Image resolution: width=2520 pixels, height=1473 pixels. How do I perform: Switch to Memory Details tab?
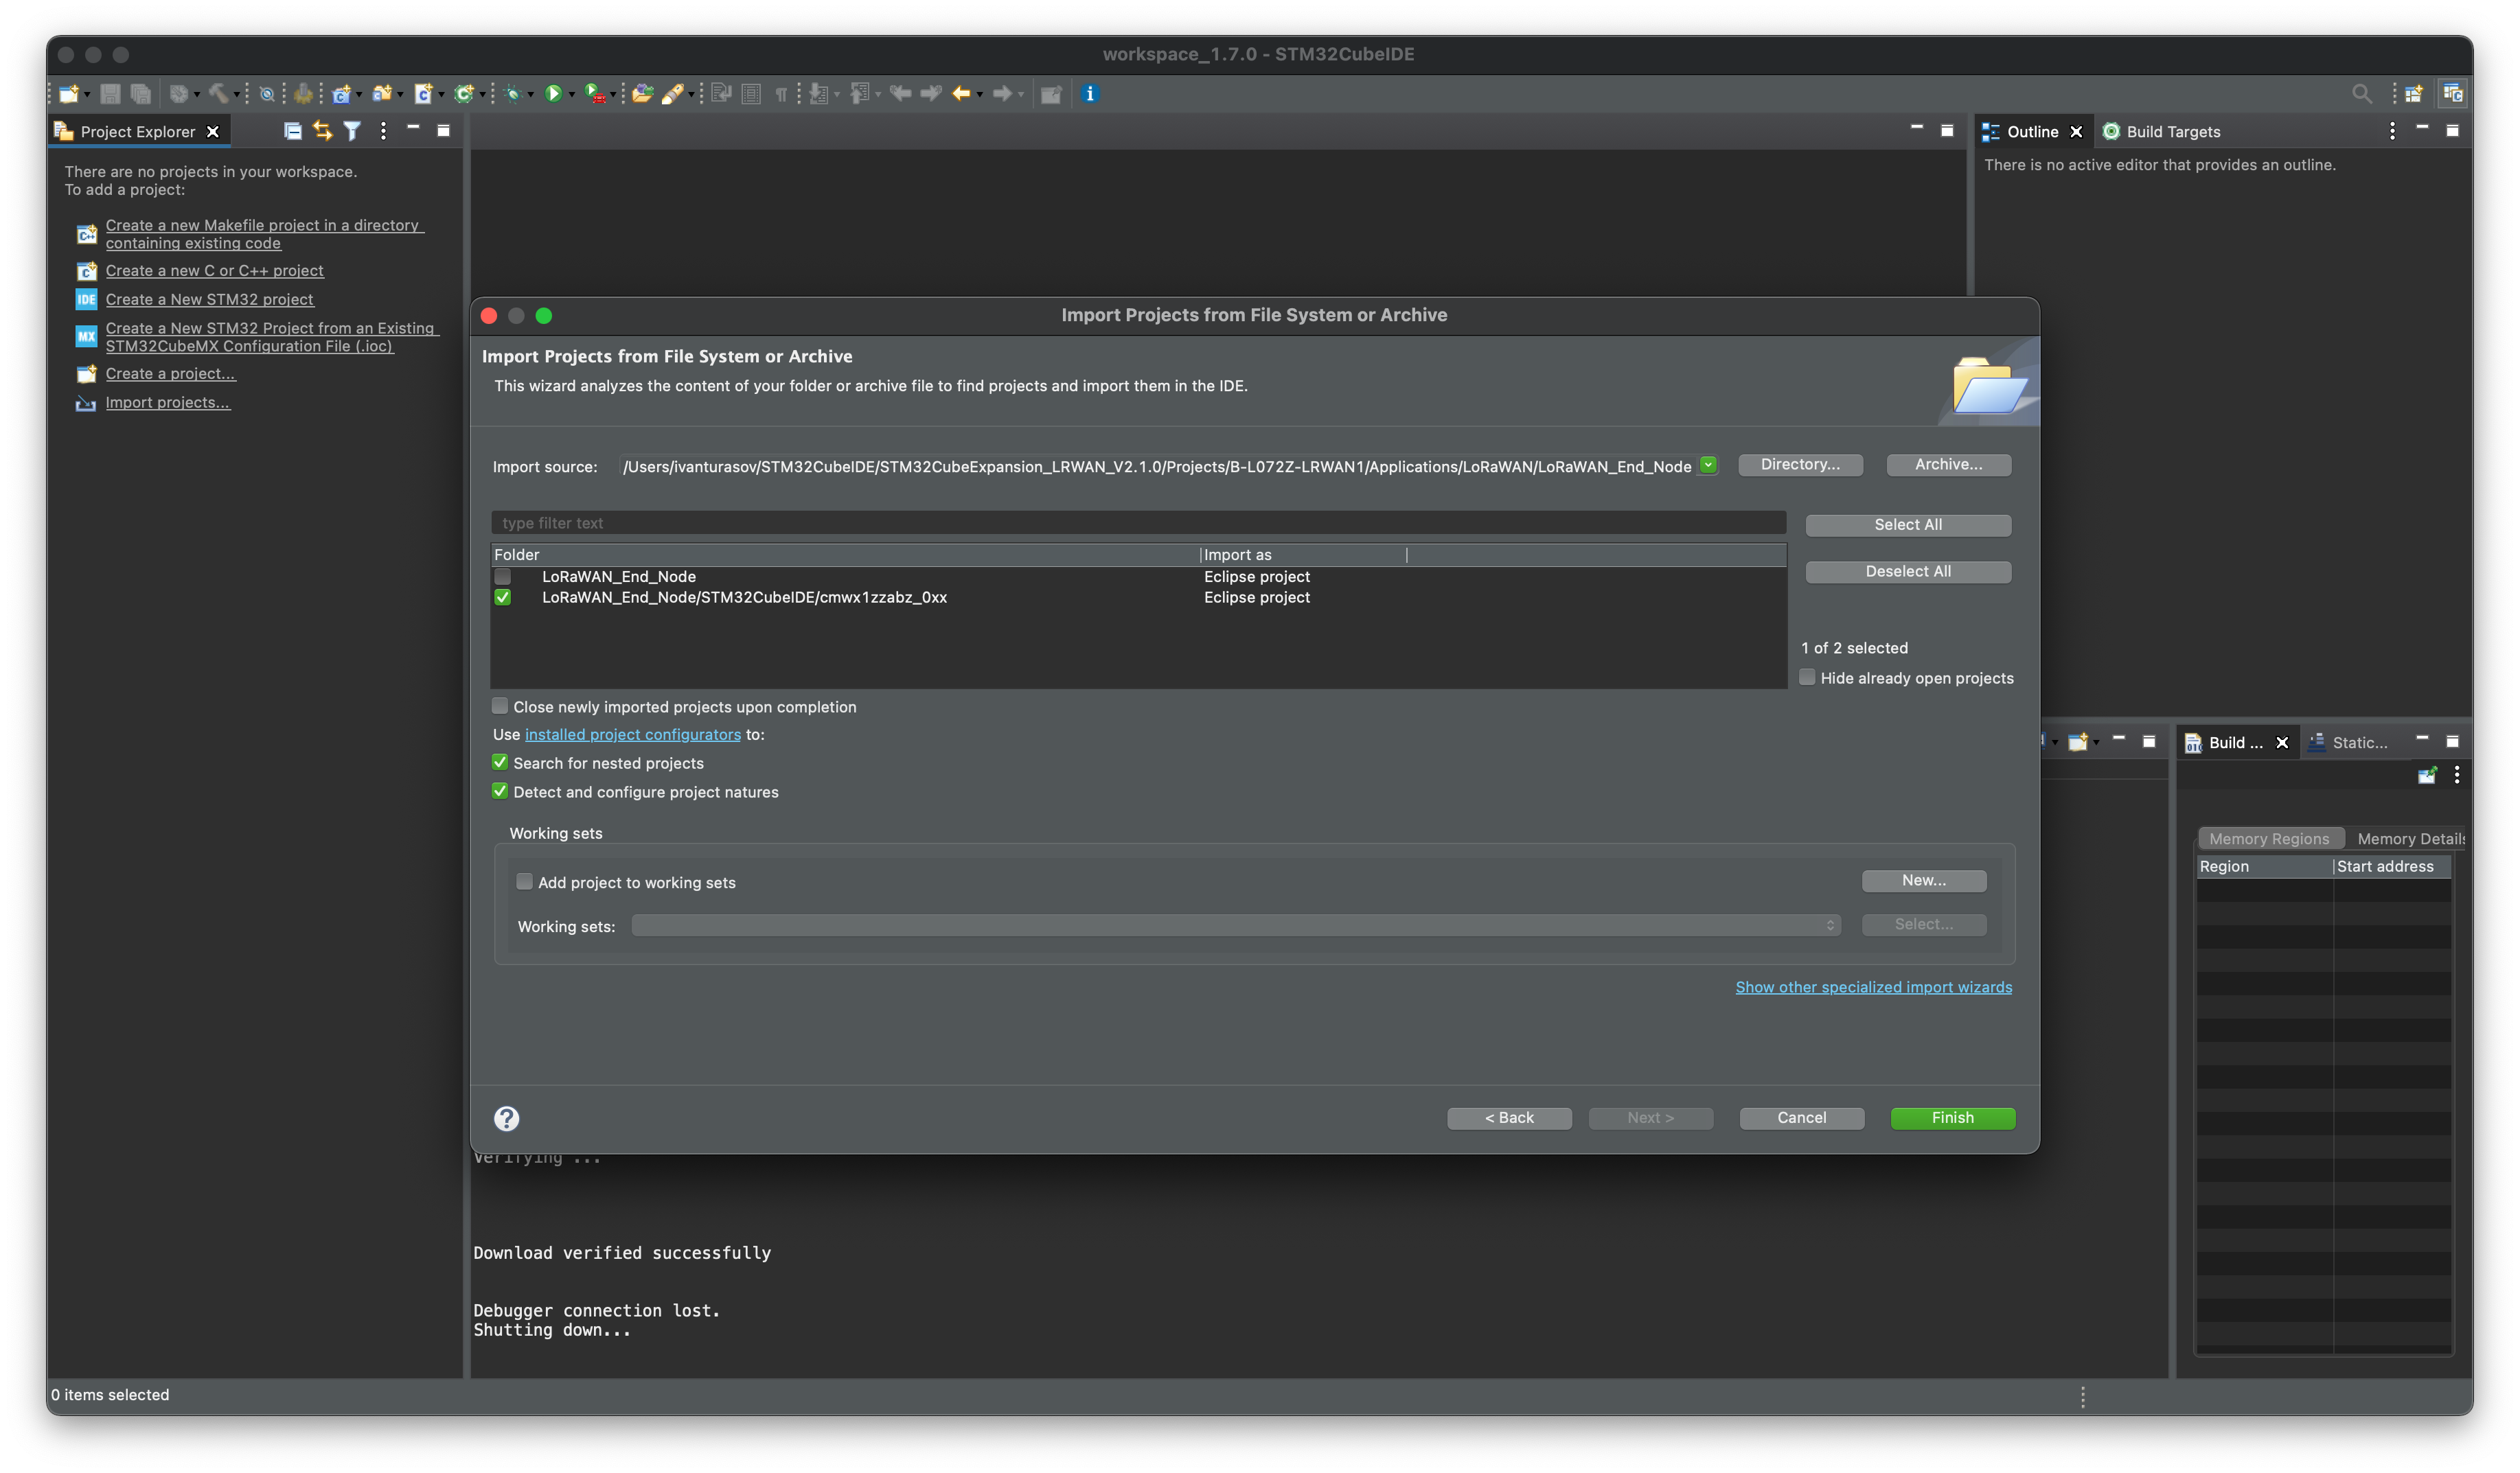[x=2410, y=839]
